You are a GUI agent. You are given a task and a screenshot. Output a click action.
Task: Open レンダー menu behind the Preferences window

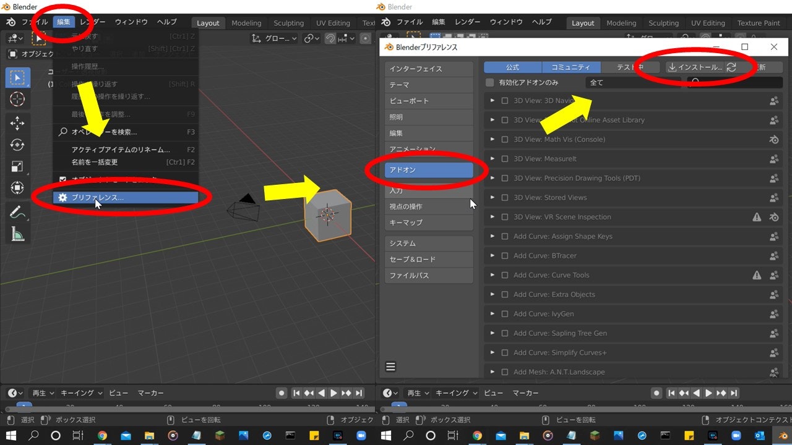(x=467, y=22)
